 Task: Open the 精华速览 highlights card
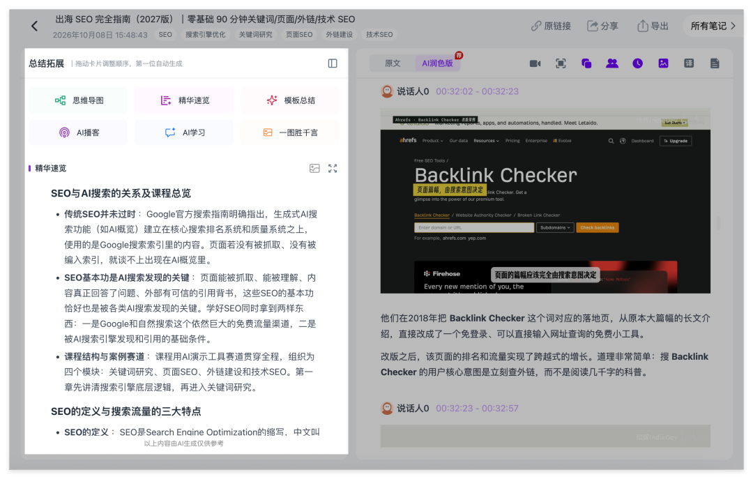click(184, 100)
